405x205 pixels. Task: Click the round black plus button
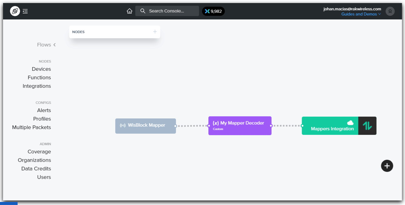pos(387,166)
